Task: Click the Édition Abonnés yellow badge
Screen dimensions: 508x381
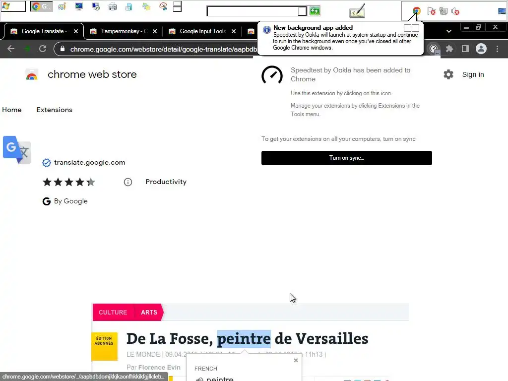Action: [x=104, y=346]
